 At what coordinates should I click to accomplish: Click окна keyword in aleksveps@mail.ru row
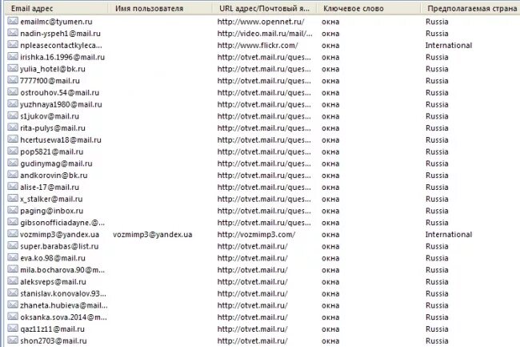[330, 282]
